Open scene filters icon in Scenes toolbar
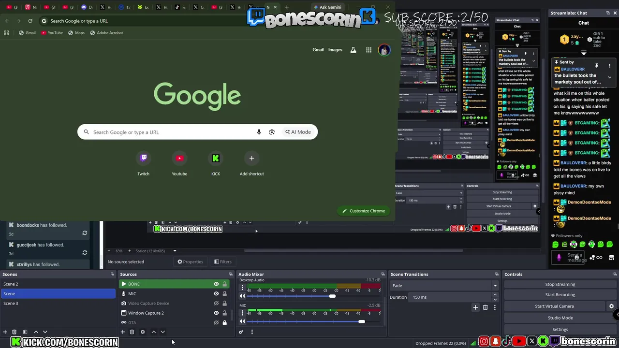Screen dimensions: 619x348 tap(25, 332)
